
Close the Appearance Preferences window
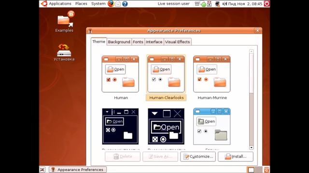point(257,31)
